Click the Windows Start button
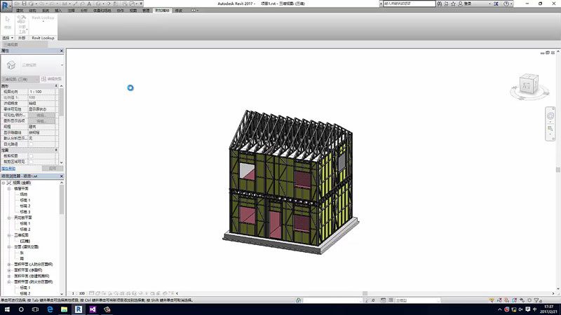 6,309
